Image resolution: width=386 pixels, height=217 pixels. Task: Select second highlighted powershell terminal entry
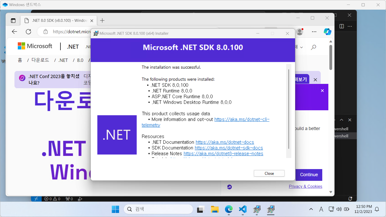click(346, 136)
